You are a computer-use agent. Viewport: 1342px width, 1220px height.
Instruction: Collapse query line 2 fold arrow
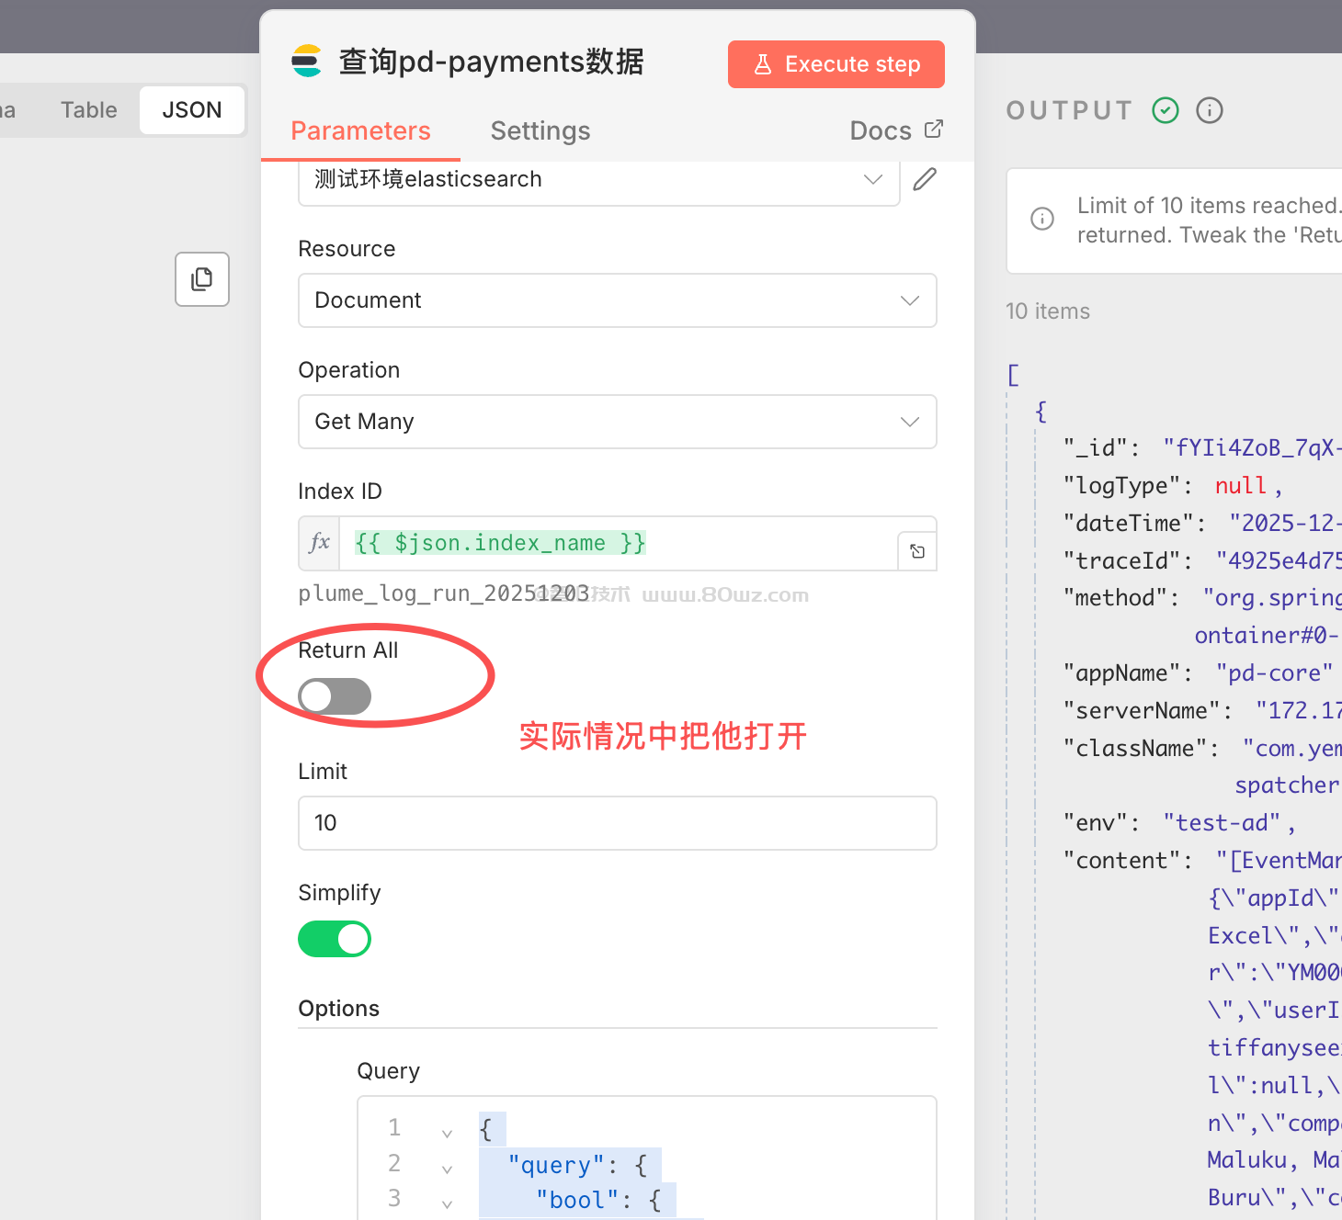click(x=447, y=1169)
